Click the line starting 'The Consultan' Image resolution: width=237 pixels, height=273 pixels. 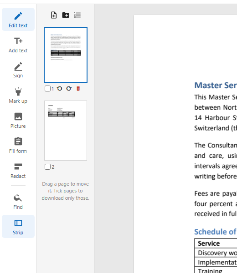(216, 145)
